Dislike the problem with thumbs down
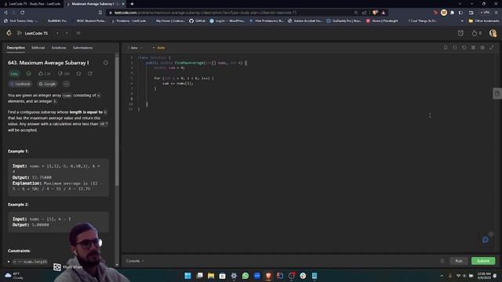Screen dimensions: 502x282 (x=64, y=74)
